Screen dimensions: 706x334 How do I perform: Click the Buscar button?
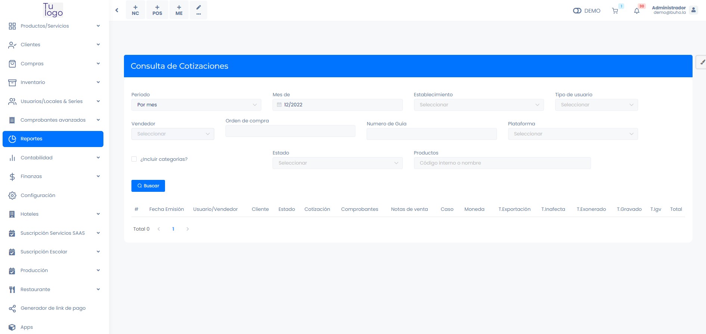point(148,186)
